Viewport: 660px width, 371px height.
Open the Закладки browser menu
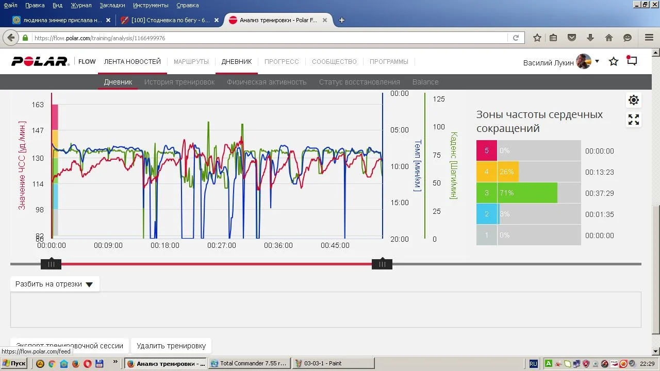[112, 5]
